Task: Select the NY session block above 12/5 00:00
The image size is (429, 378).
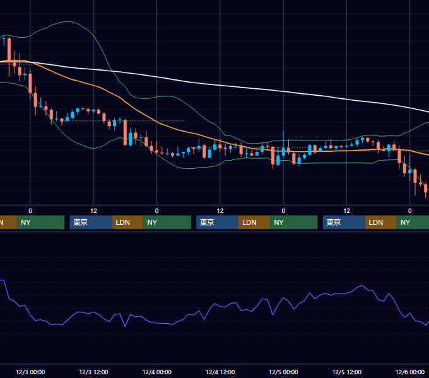Action: pos(294,222)
